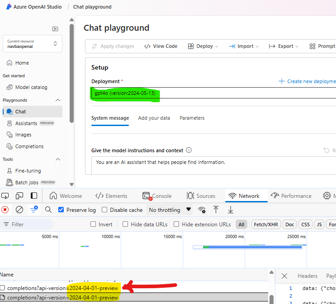The height and width of the screenshot is (304, 336).
Task: Click the network Filter input field
Action: [27, 224]
